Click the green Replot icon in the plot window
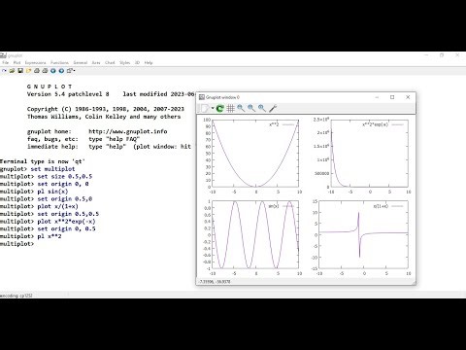This screenshot has width=466, height=350. point(220,108)
